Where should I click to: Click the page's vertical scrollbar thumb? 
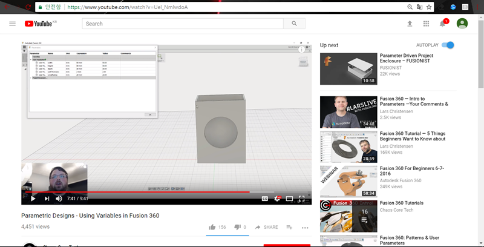tap(481, 54)
